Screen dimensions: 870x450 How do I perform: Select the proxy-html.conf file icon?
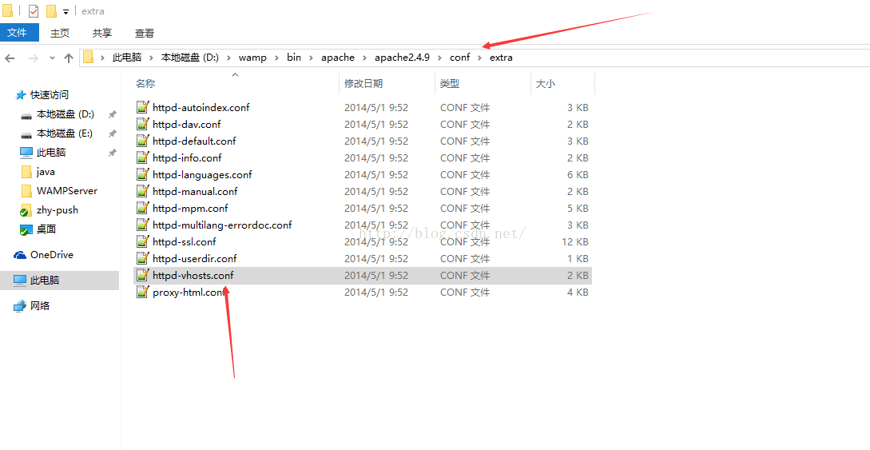click(143, 292)
